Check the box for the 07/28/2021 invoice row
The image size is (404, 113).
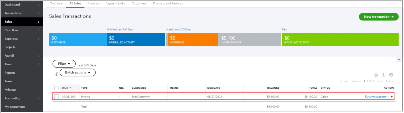tap(56, 97)
